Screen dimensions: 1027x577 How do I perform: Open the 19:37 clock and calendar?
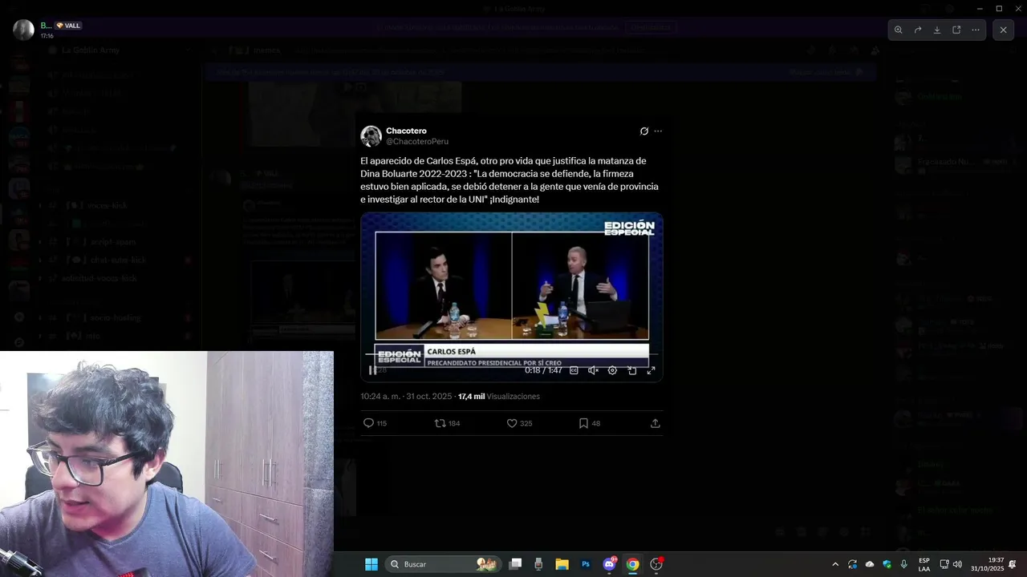[x=987, y=564]
